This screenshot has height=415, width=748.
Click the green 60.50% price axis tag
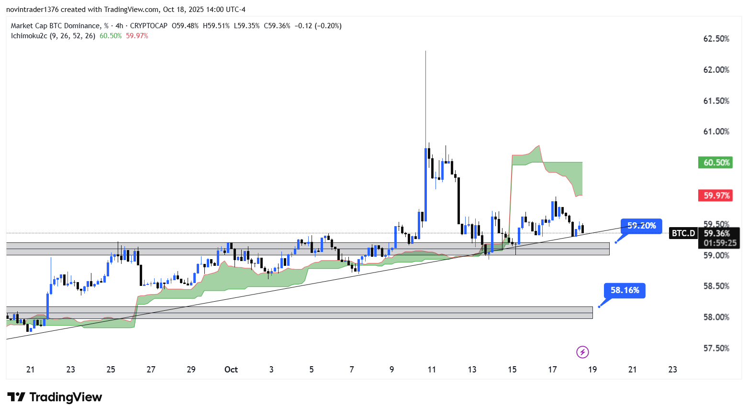click(x=715, y=163)
